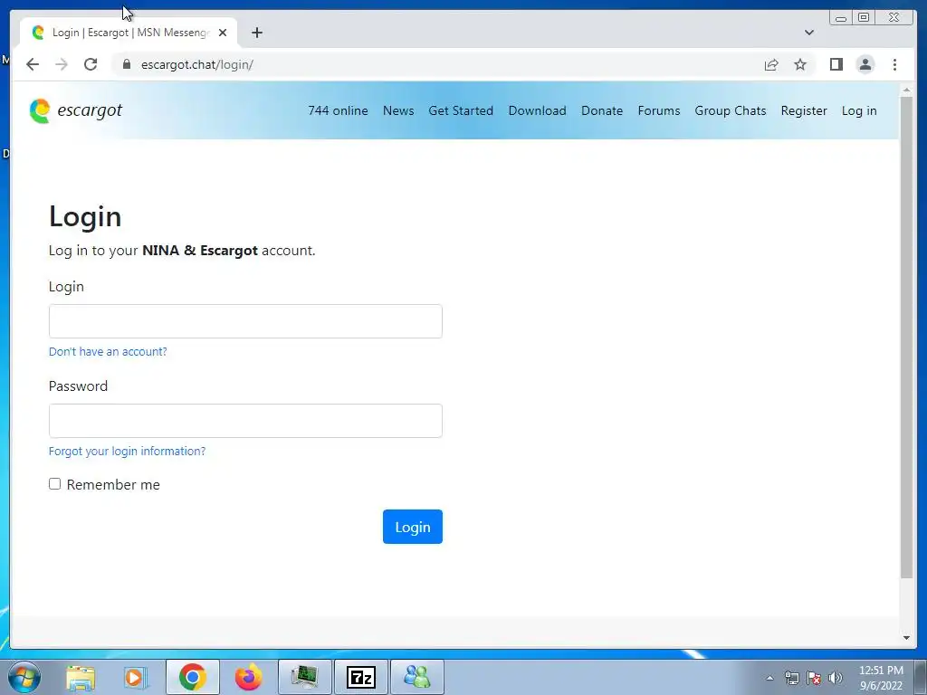Open the Forums nav item
This screenshot has width=927, height=695.
coord(659,110)
